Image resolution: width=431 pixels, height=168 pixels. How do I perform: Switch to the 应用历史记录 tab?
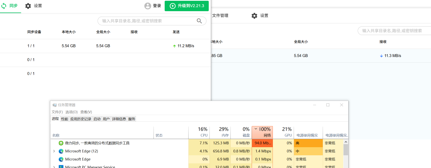80,119
